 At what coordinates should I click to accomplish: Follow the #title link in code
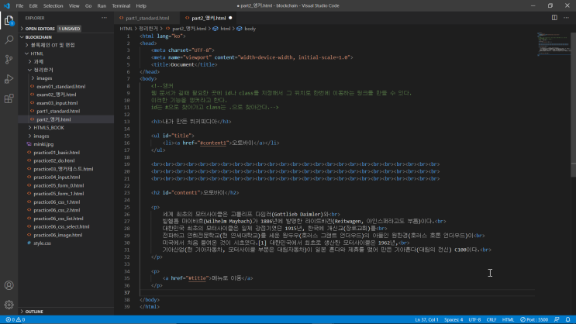197,278
